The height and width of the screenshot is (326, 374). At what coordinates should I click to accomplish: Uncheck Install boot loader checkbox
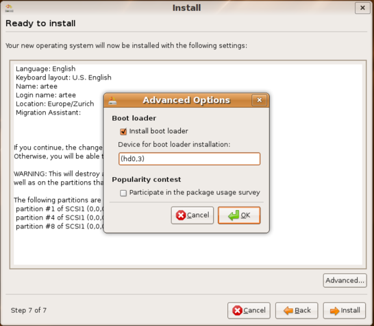point(123,132)
